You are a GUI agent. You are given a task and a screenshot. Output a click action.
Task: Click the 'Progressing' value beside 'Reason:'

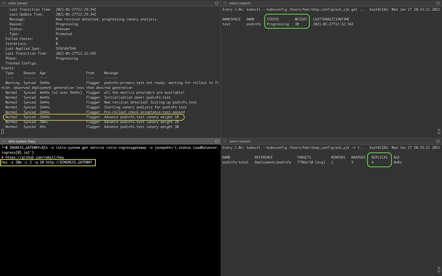pyautogui.click(x=67, y=24)
